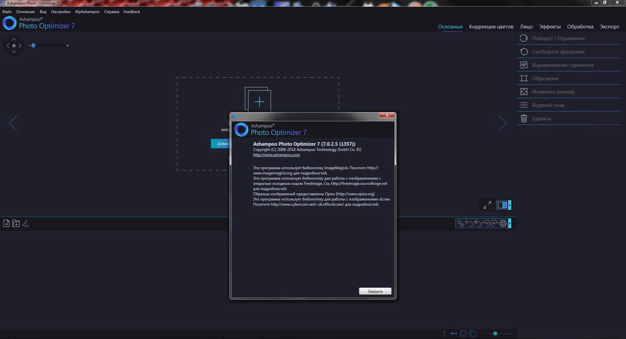
Task: Click the zoom out minus sign
Action: (x=29, y=45)
